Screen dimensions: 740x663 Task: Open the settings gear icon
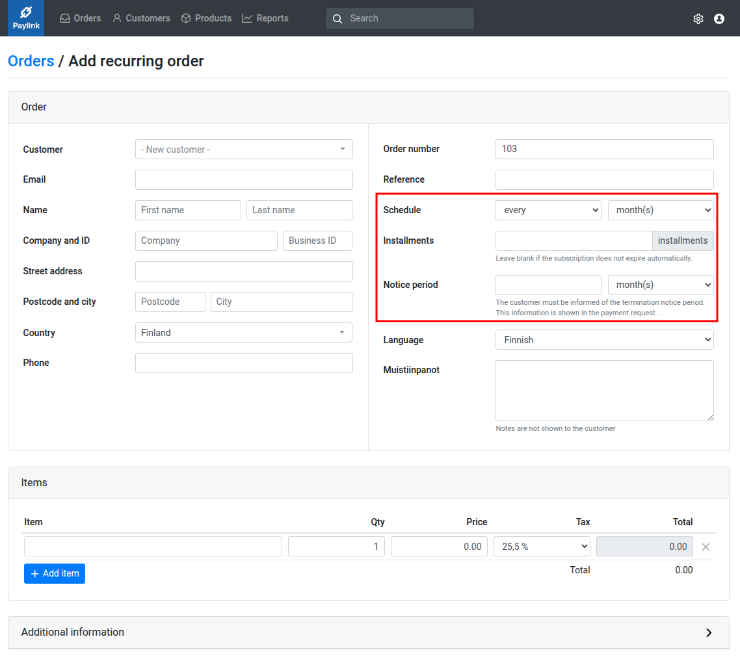click(698, 19)
